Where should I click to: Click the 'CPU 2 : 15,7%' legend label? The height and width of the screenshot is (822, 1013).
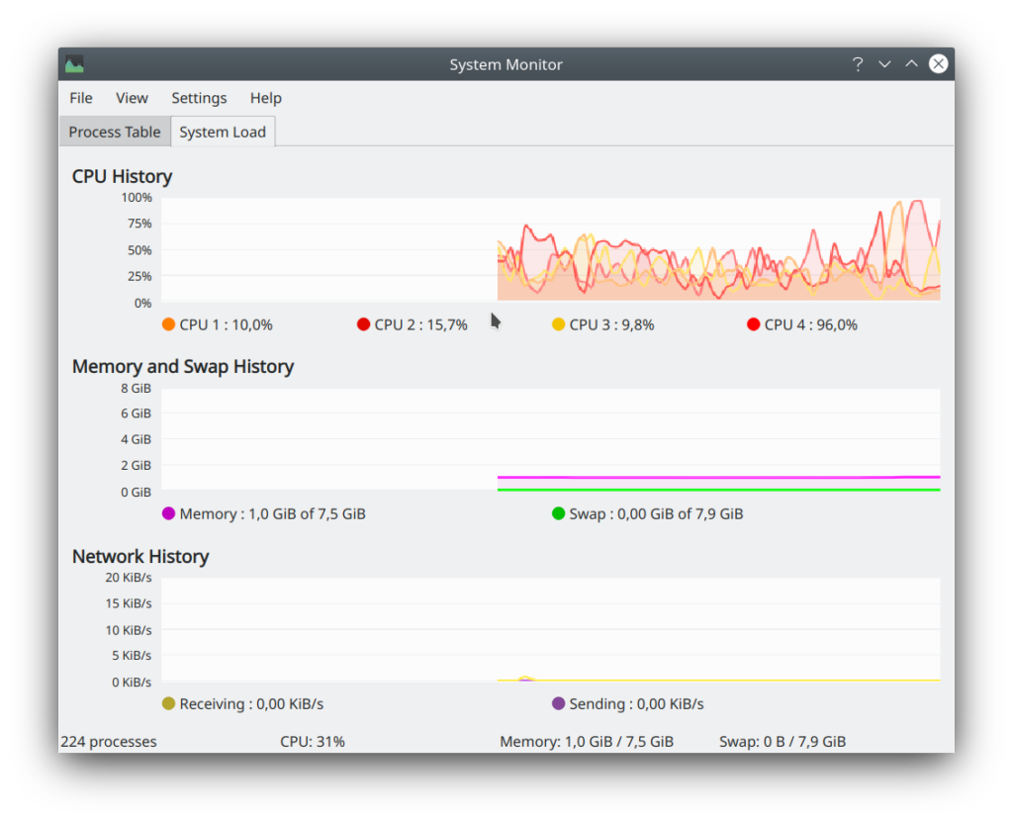click(x=420, y=325)
